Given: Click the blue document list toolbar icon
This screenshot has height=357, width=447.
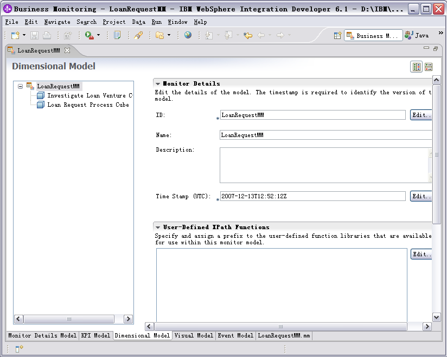Looking at the screenshot, I should click(x=117, y=35).
